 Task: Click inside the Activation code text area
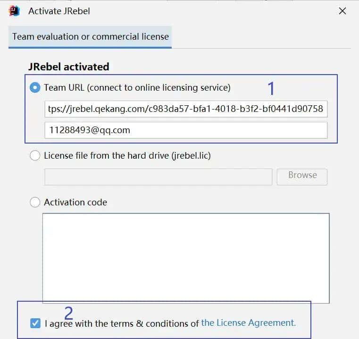[x=185, y=258]
